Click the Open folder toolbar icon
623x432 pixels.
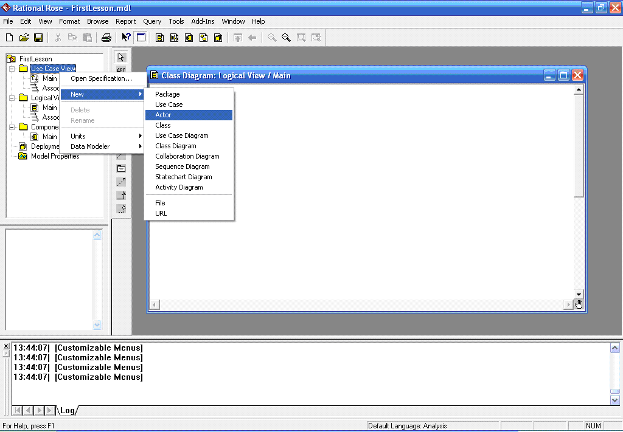click(x=24, y=38)
